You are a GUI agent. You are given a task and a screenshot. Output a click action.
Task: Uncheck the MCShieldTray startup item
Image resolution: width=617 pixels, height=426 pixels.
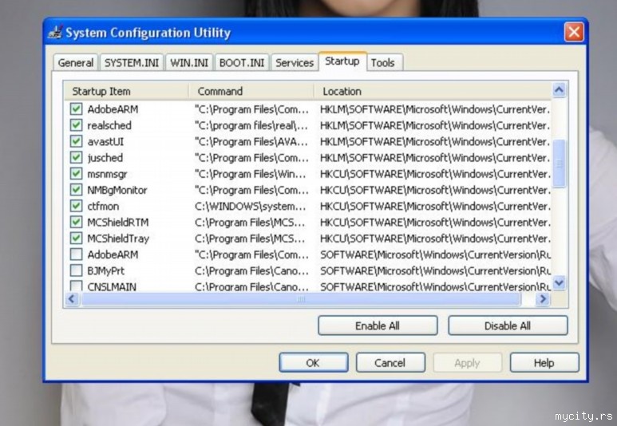coord(76,238)
